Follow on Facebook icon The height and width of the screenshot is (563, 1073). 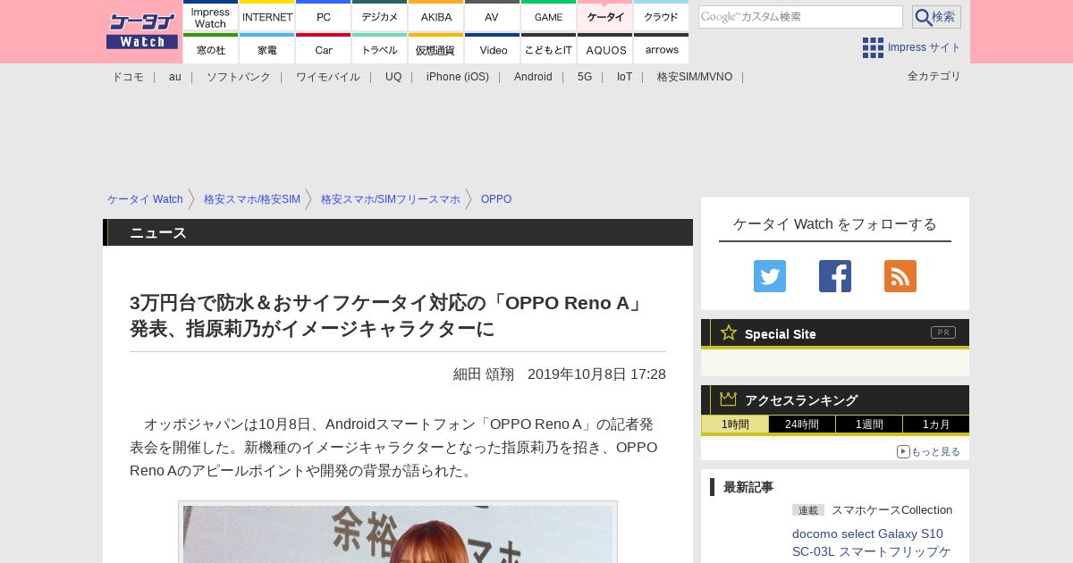point(835,276)
